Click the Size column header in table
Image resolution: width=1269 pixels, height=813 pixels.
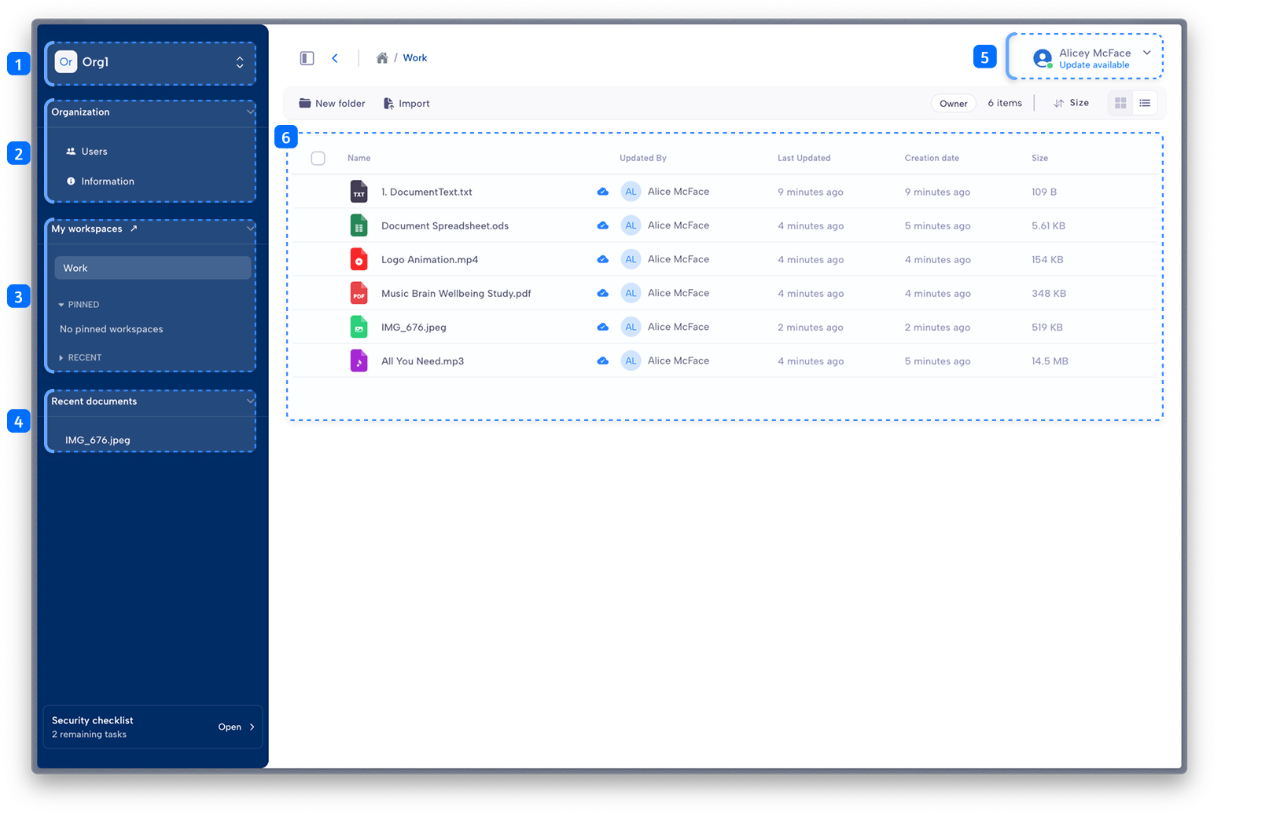point(1039,159)
